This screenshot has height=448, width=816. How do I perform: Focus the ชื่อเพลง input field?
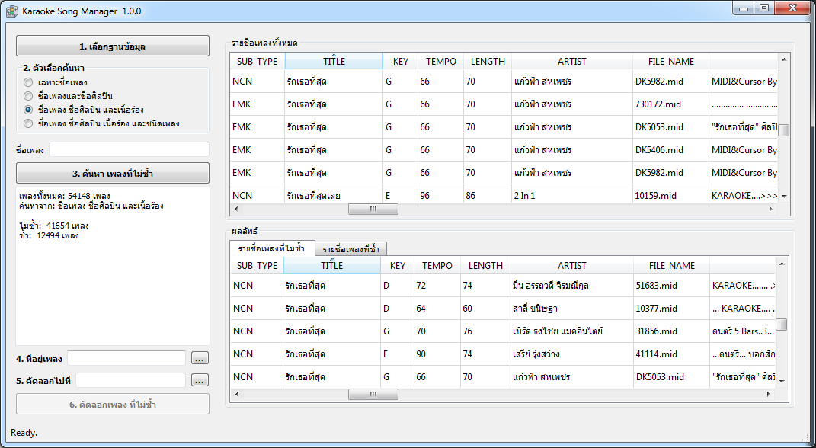[129, 149]
